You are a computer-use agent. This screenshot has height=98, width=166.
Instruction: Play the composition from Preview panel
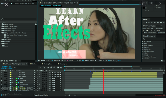point(149,23)
